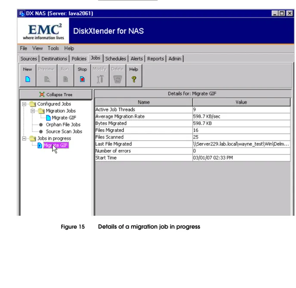Open the Tools menu

click(x=53, y=48)
